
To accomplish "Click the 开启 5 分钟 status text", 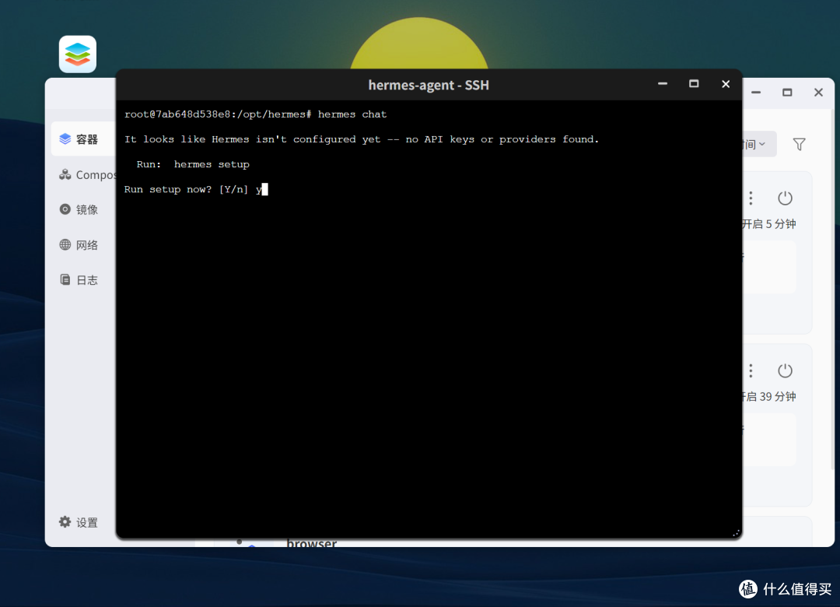I will [x=769, y=224].
